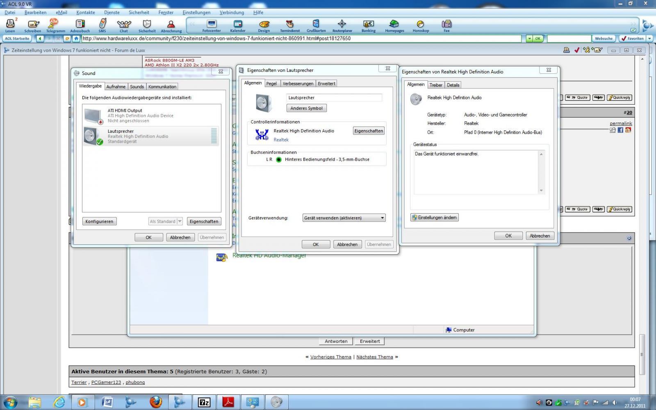Viewport: 656px width, 410px height.
Task: Click the Facebook share icon
Action: click(620, 130)
